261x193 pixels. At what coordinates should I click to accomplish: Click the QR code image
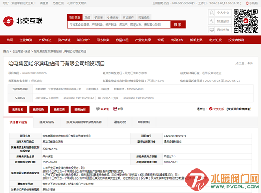(246, 21)
